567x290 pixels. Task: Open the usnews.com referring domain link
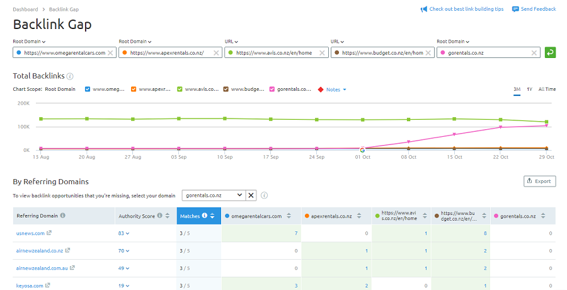tap(30, 233)
